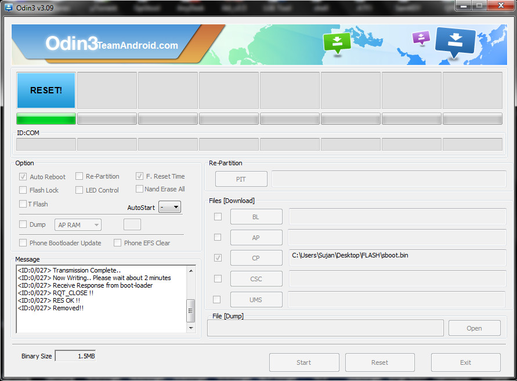Image resolution: width=517 pixels, height=381 pixels.
Task: Click the message log scroll down arrow
Action: [x=190, y=328]
